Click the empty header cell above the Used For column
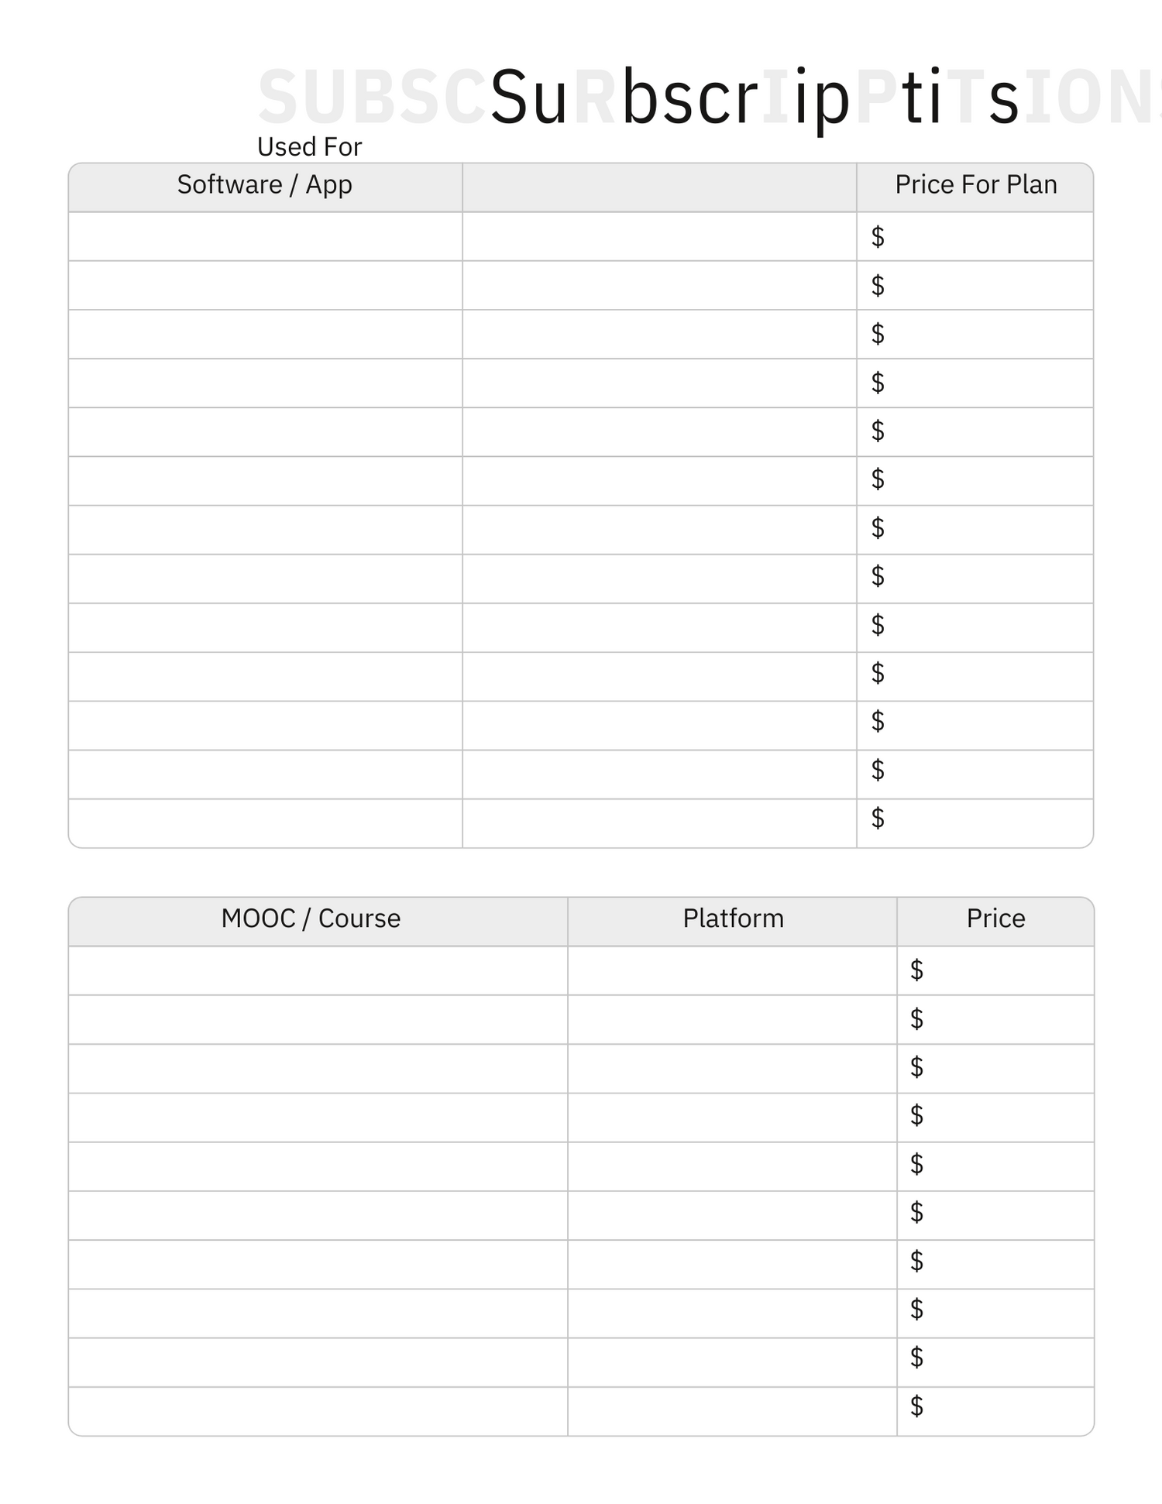 point(659,187)
